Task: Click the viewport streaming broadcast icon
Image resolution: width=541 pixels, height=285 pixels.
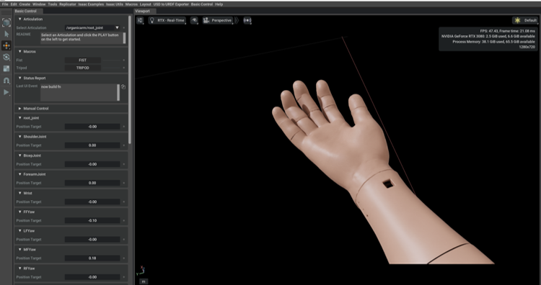Action: coord(247,20)
